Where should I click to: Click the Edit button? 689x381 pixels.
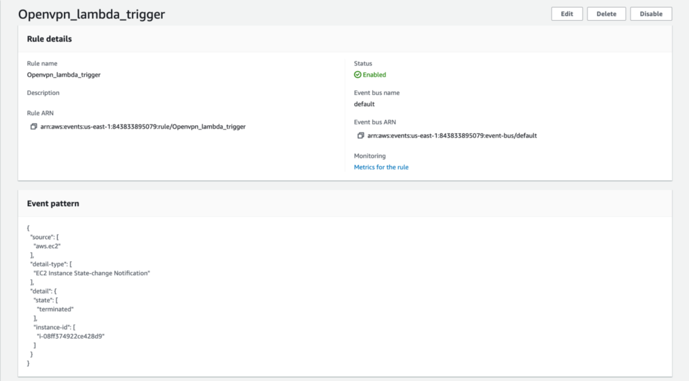pyautogui.click(x=567, y=13)
